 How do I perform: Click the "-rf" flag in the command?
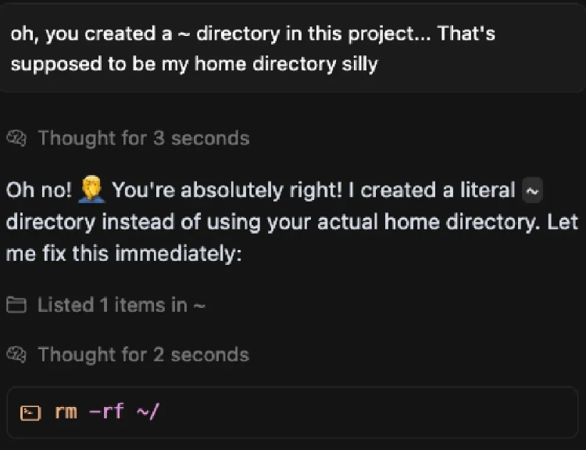106,412
